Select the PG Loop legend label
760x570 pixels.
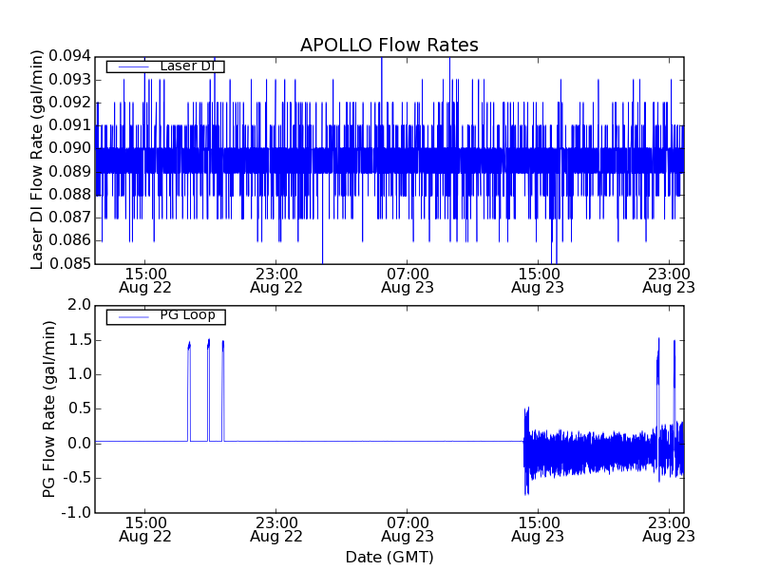coord(187,315)
